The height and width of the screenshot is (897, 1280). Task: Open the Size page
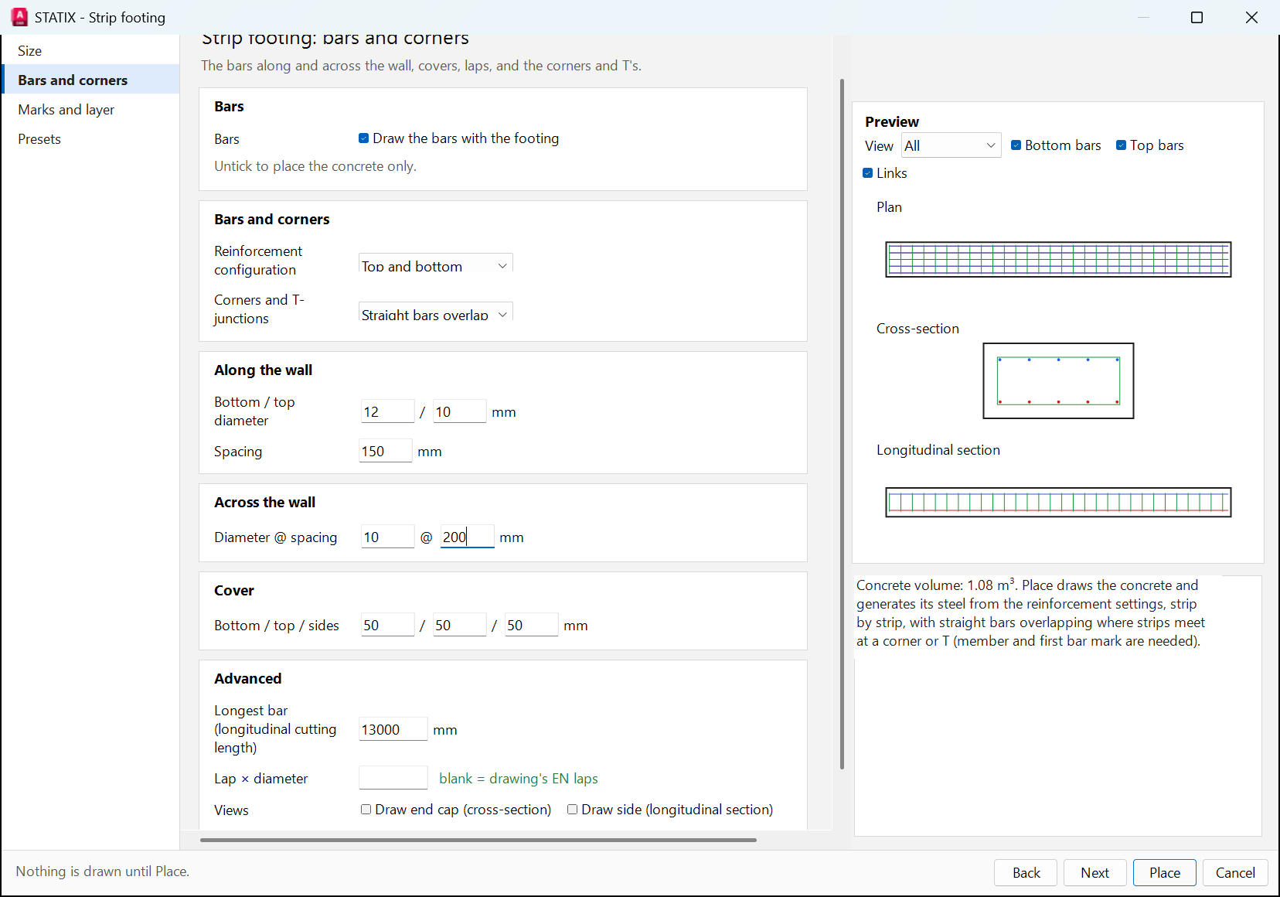pos(90,51)
